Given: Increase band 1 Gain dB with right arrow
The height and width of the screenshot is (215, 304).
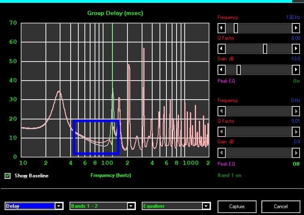Looking at the screenshot, I should pyautogui.click(x=296, y=70).
